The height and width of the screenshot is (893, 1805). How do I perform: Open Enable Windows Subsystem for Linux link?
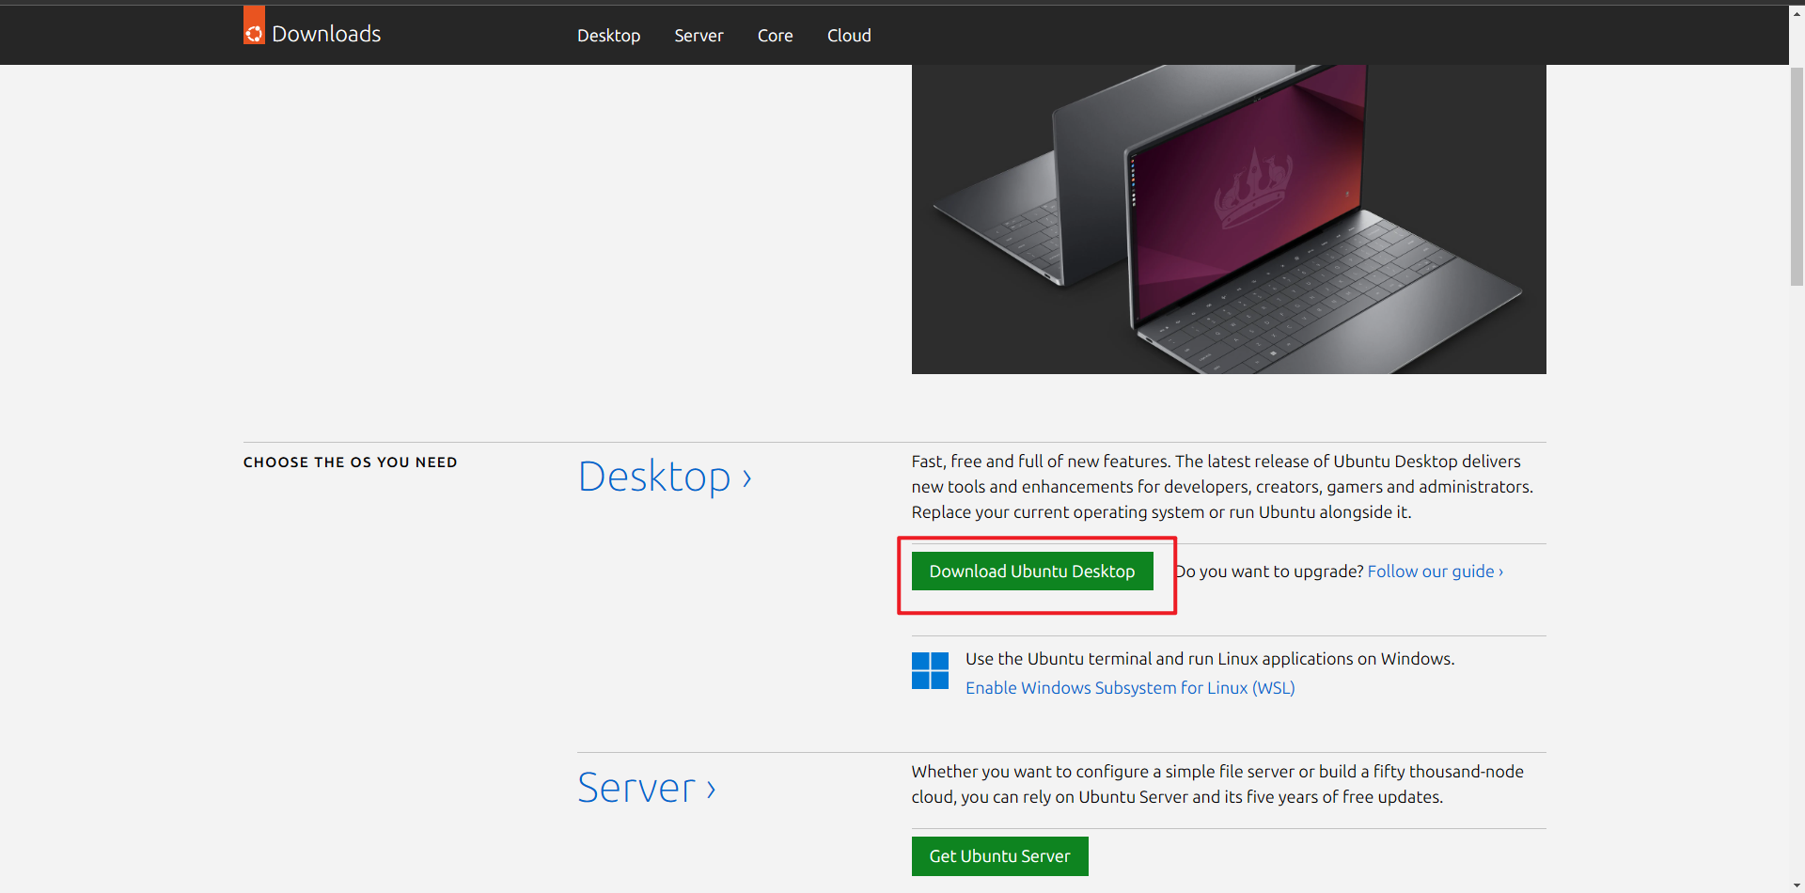pos(1129,687)
